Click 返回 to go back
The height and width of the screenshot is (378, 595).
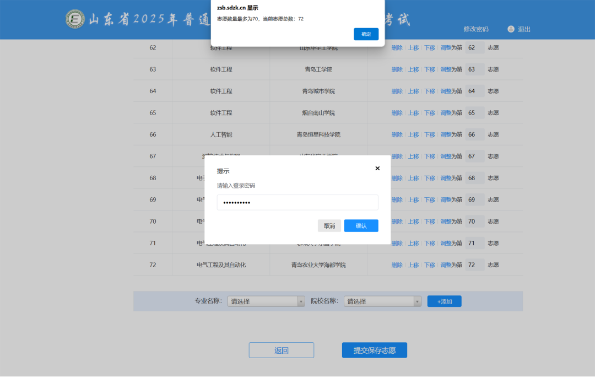[x=281, y=350]
